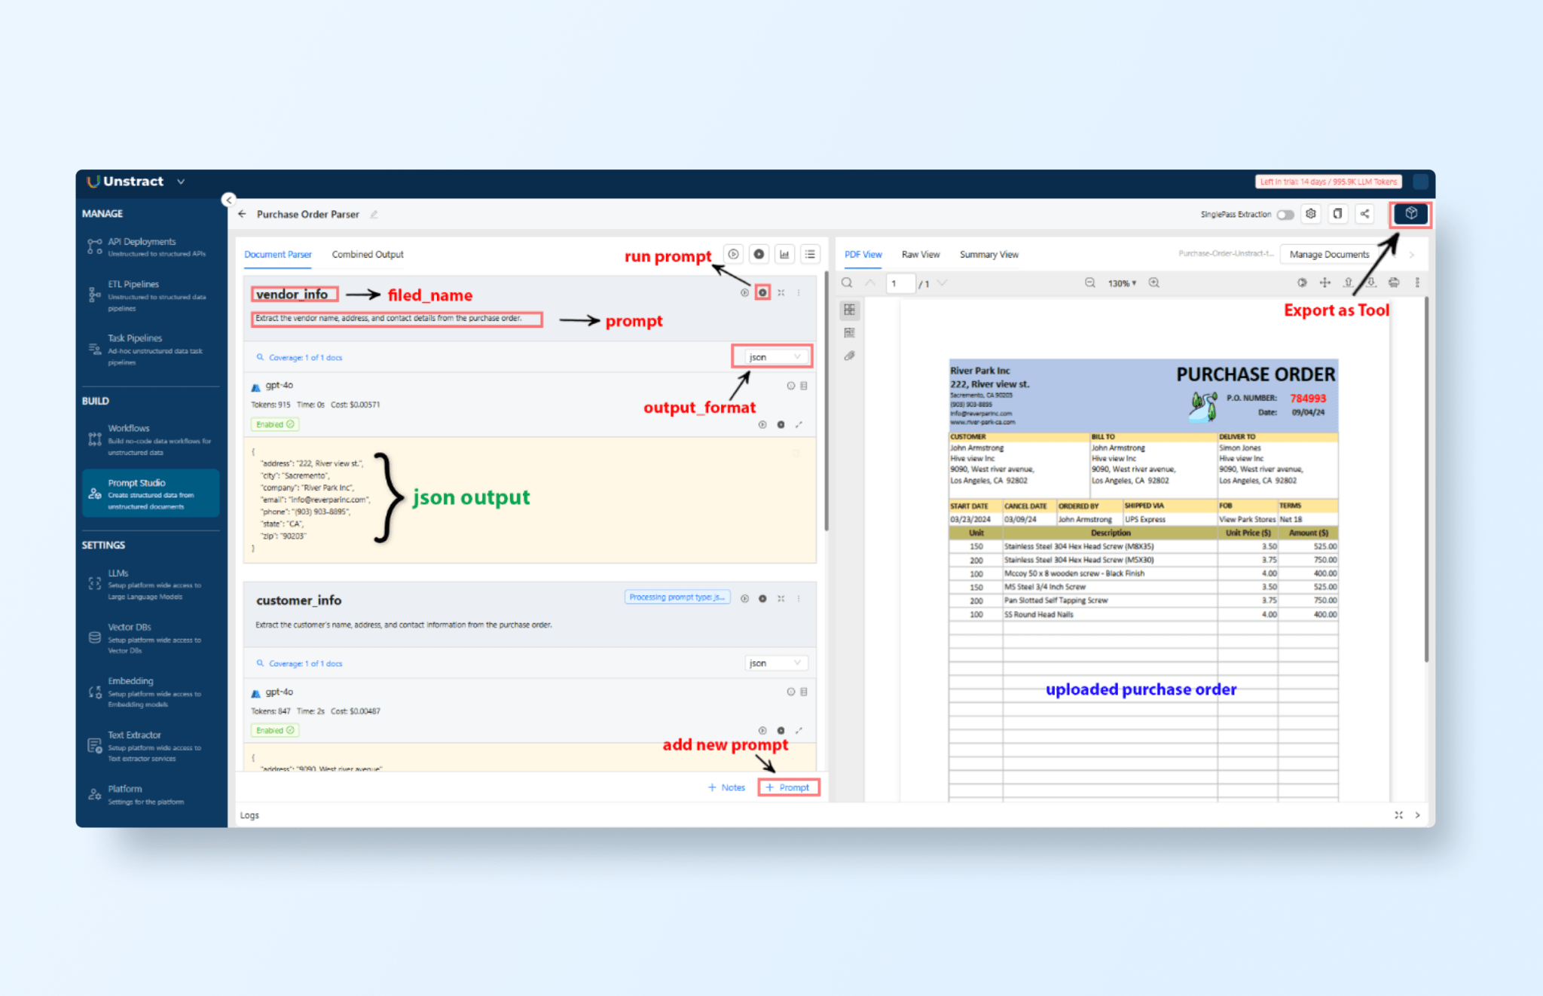
Task: Open the coverage chart icon in the toolbar
Action: click(784, 254)
